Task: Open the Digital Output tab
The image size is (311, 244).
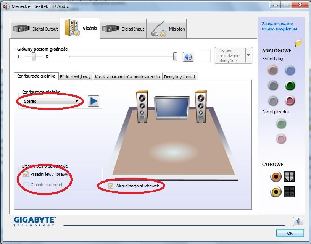Action: click(x=35, y=29)
